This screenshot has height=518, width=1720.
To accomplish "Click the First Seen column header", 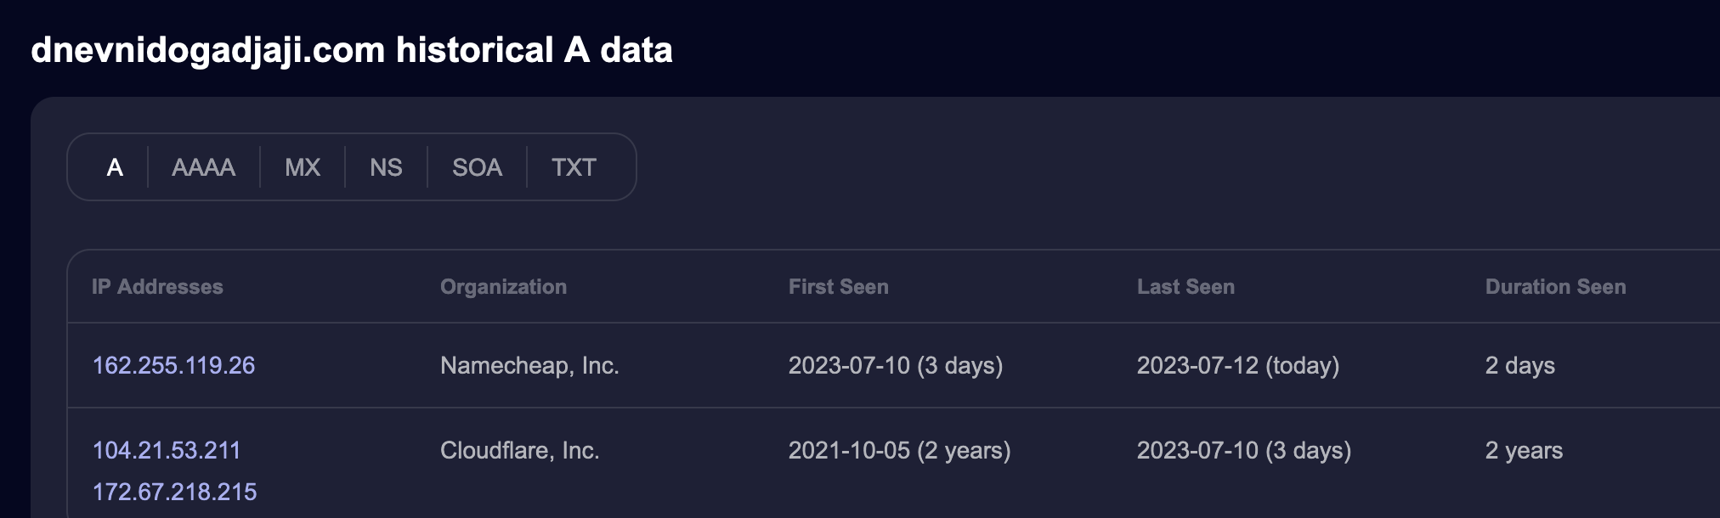I will click(839, 287).
